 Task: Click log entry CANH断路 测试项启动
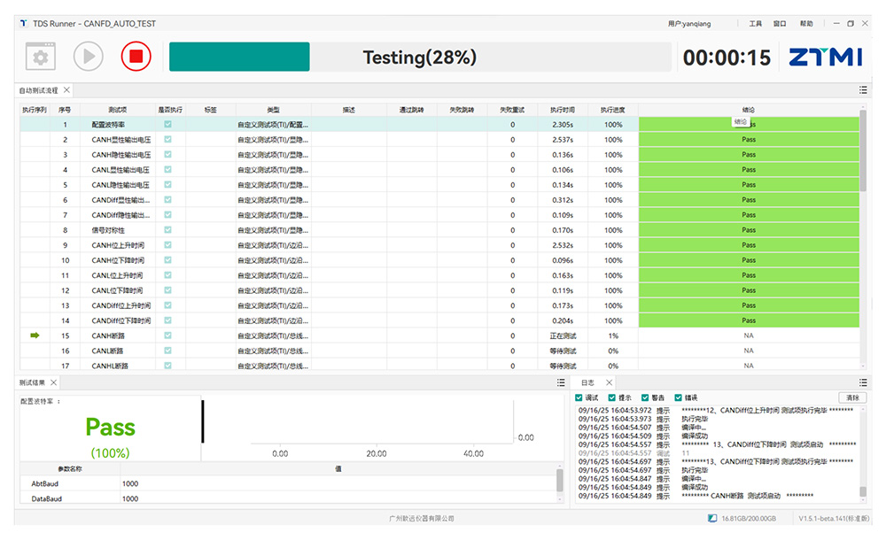(695, 496)
